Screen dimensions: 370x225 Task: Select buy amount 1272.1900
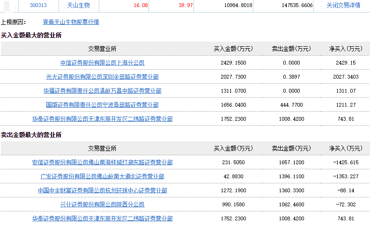tap(233, 190)
